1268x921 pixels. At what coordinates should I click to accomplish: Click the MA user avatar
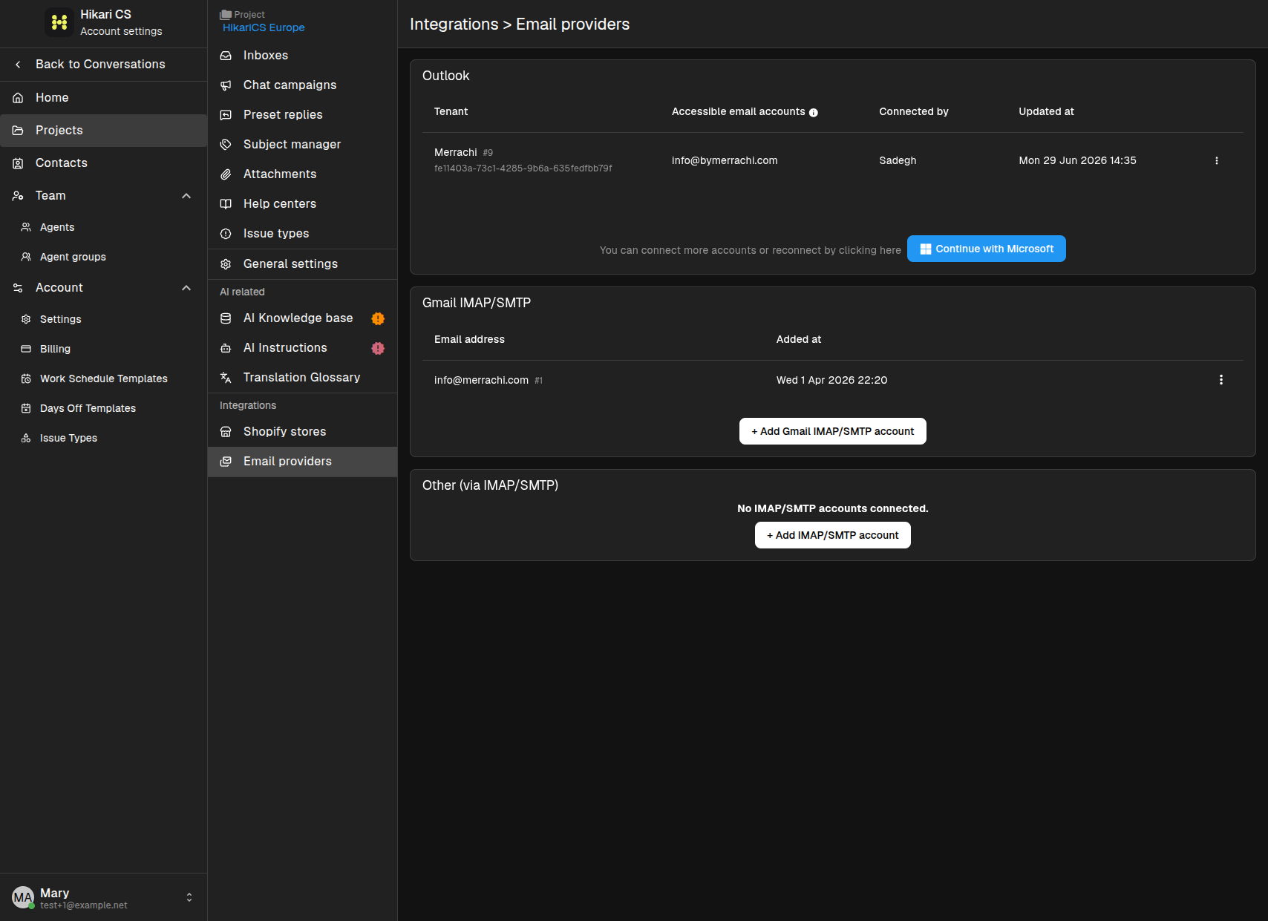coord(23,897)
